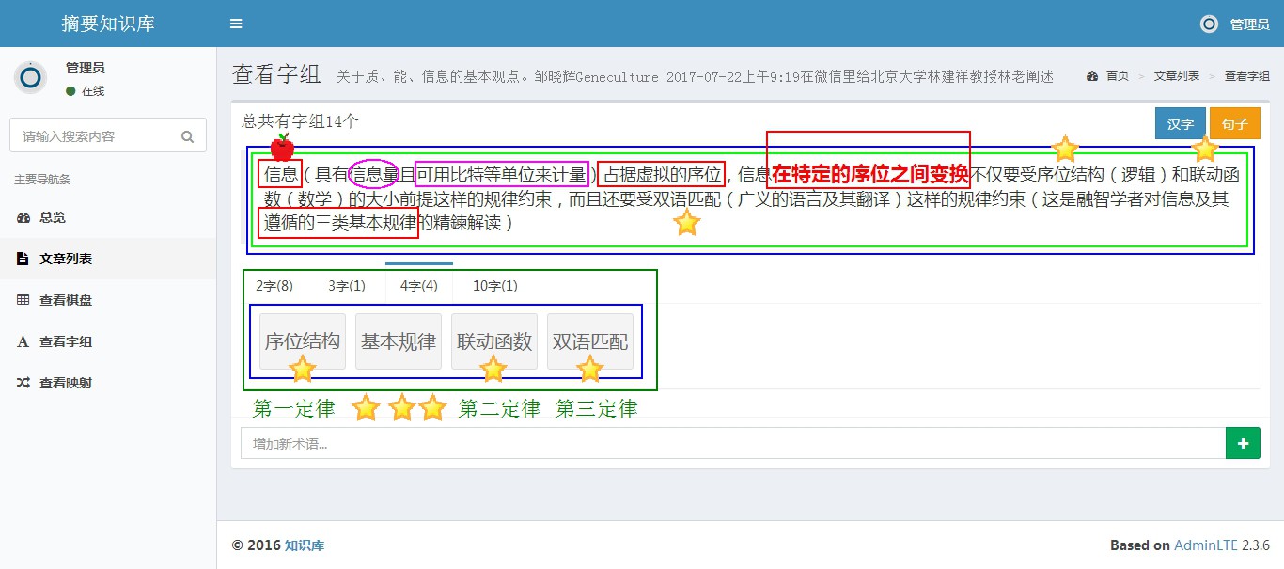The height and width of the screenshot is (569, 1284).
Task: Open the admin user avatar in header
Action: click(x=1209, y=24)
